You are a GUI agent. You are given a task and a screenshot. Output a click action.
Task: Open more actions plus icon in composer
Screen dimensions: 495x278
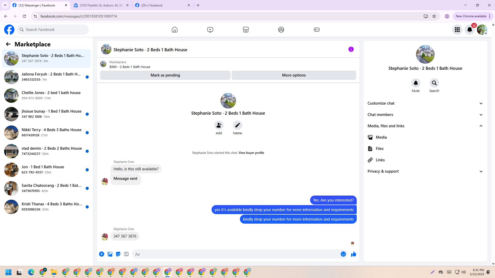[102, 254]
